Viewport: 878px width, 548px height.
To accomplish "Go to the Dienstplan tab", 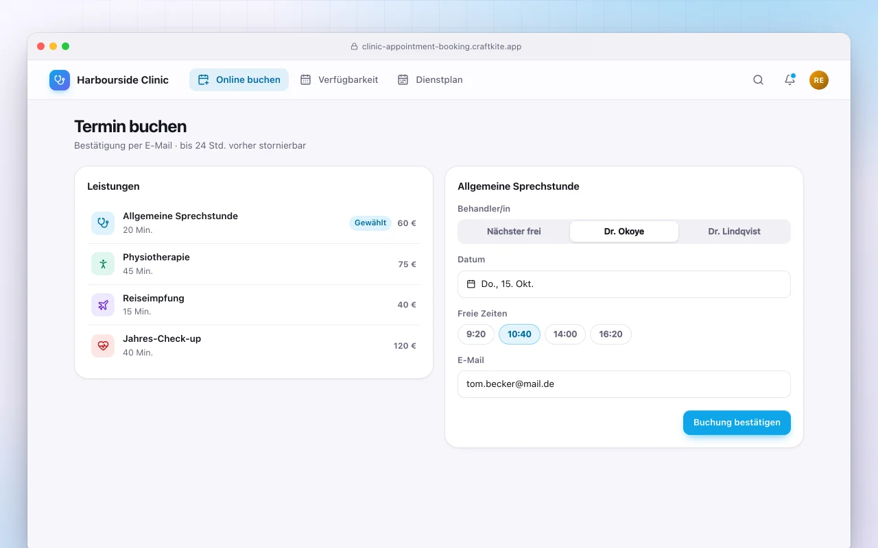I will point(430,80).
